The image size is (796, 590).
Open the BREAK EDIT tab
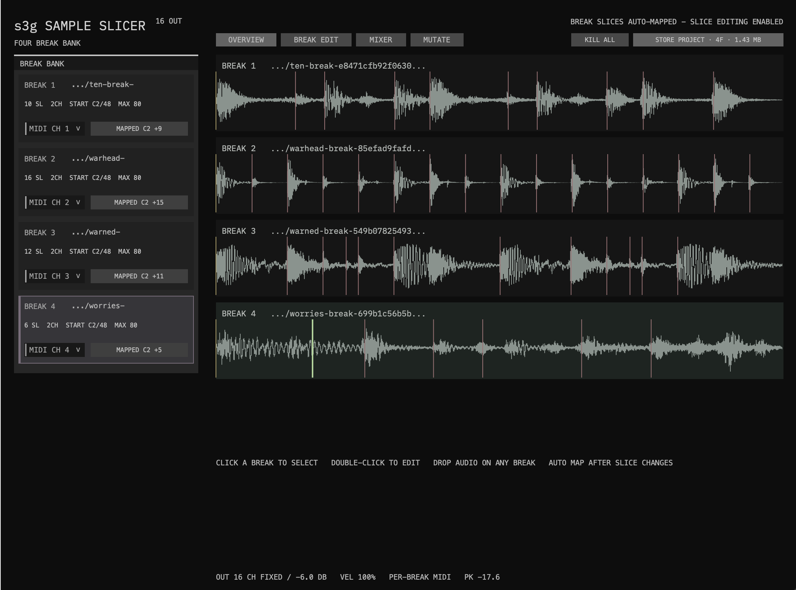point(316,40)
